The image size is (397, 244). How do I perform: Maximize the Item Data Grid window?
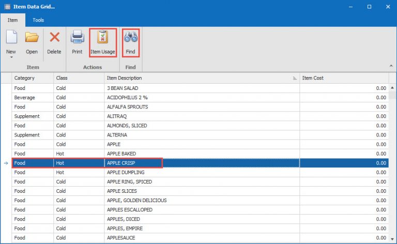click(369, 7)
